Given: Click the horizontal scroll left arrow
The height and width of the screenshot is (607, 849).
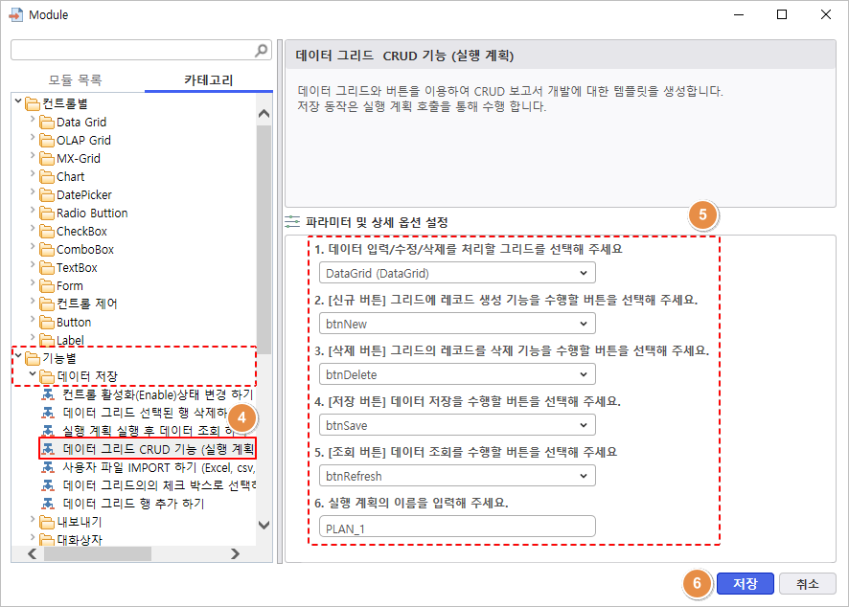Looking at the screenshot, I should (x=32, y=554).
